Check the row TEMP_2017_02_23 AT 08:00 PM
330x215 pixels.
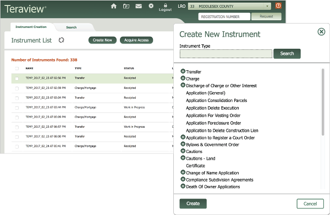tap(17, 137)
